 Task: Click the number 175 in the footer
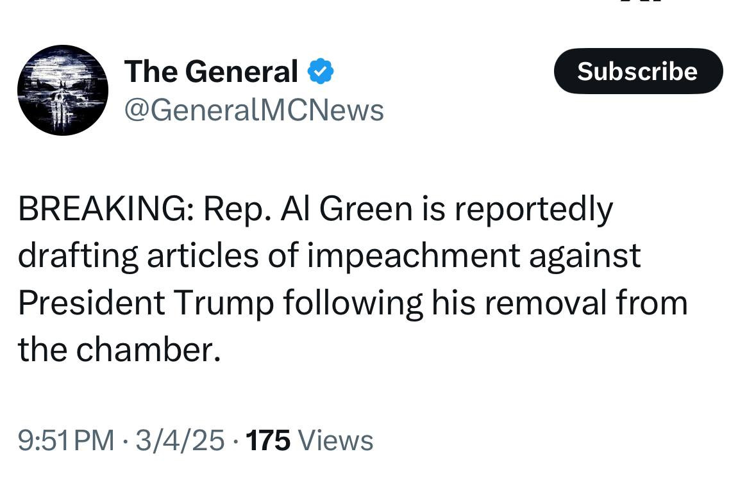[x=268, y=441]
